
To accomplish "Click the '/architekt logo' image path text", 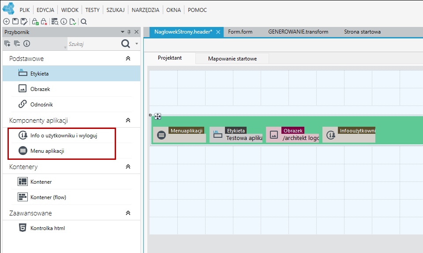I will pos(300,138).
